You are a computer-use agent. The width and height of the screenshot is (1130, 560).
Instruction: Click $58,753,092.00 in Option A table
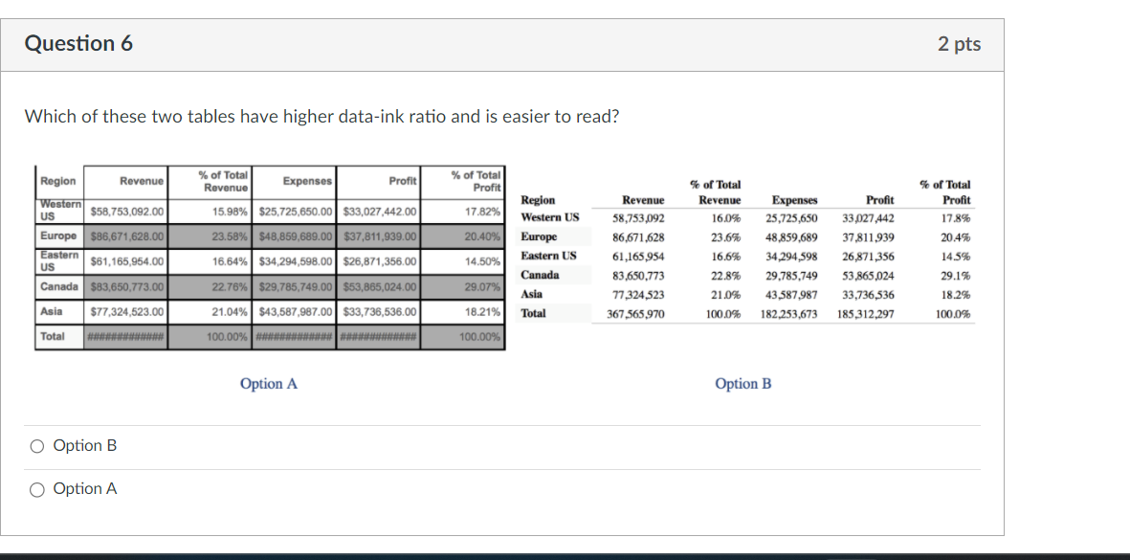pyautogui.click(x=127, y=212)
